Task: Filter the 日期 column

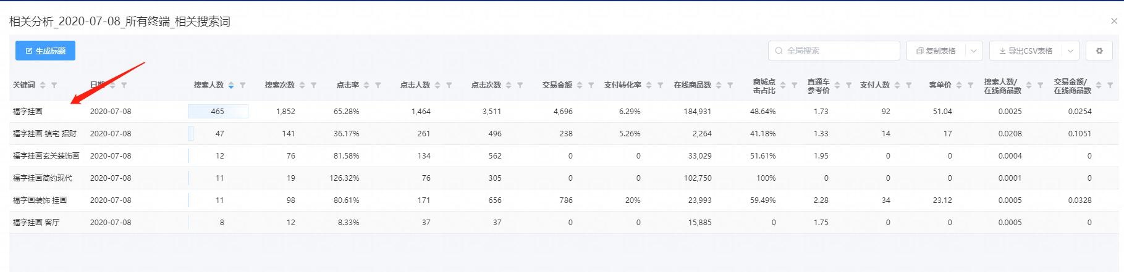Action: click(x=124, y=85)
